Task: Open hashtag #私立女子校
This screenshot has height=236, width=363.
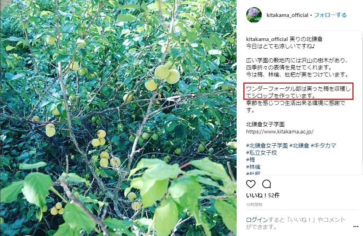Action: point(261,153)
